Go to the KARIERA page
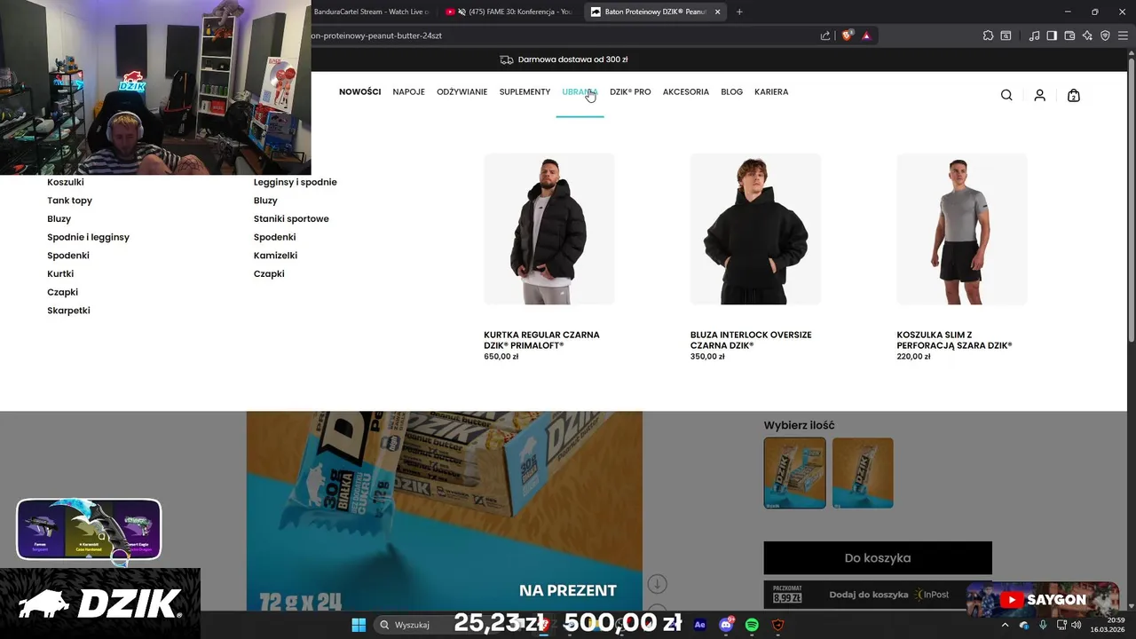This screenshot has height=639, width=1136. coord(771,91)
